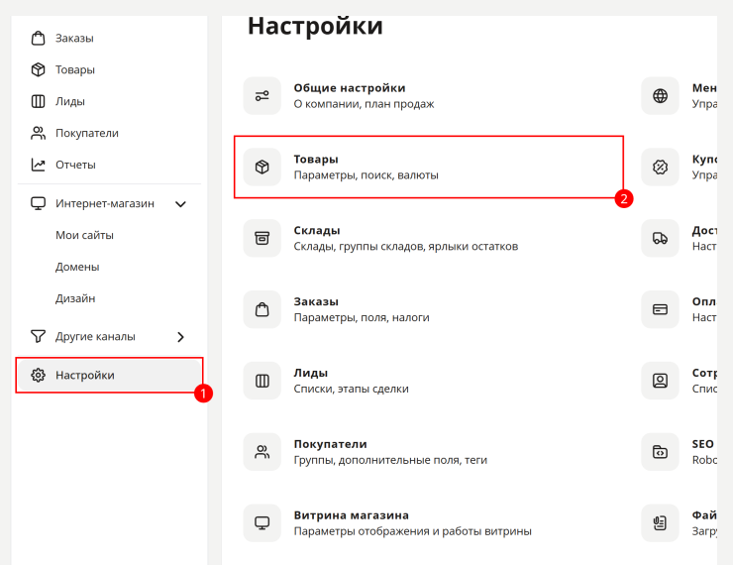Click 'Параметры отображения и работы витрины' text
This screenshot has height=565, width=733.
point(412,531)
